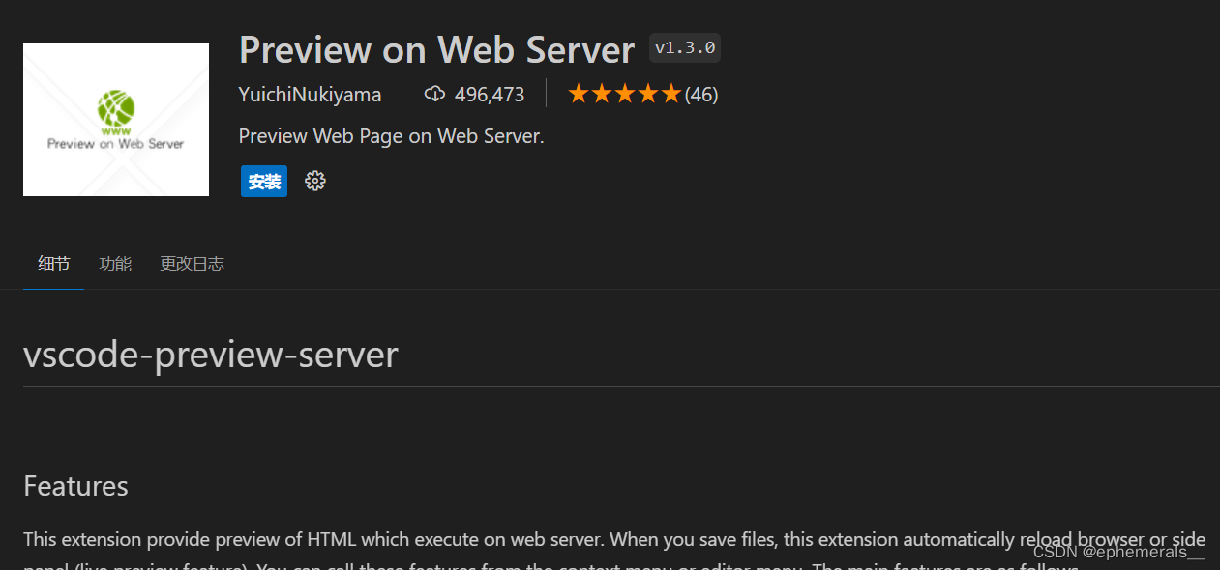Switch to the 功能 features tab
Image resolution: width=1220 pixels, height=570 pixels.
115,264
